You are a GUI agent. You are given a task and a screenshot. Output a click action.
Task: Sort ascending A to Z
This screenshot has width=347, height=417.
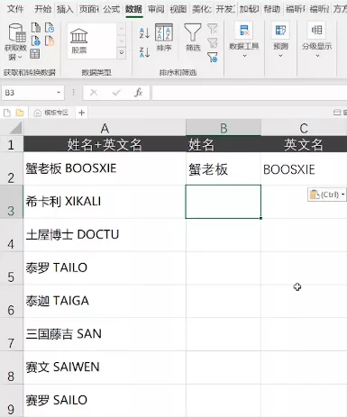tap(144, 32)
